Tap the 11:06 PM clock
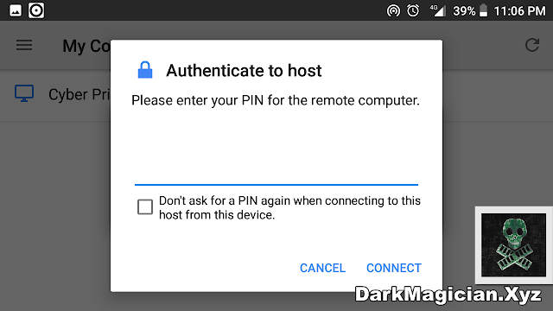Screen dimensions: 553x311 (519, 11)
